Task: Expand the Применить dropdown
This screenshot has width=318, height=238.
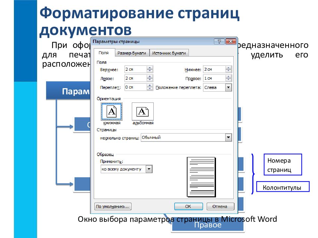Action: (x=149, y=169)
